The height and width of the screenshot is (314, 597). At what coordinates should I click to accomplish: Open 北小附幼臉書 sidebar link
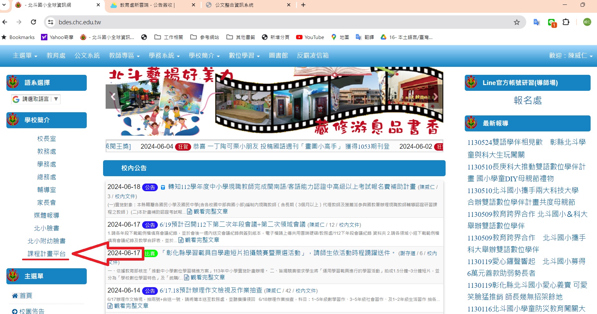(x=47, y=241)
